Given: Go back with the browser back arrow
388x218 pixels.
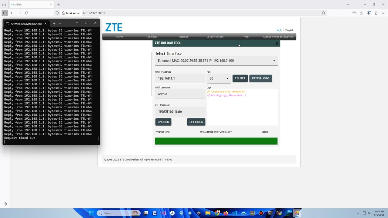Looking at the screenshot, I should point(12,13).
